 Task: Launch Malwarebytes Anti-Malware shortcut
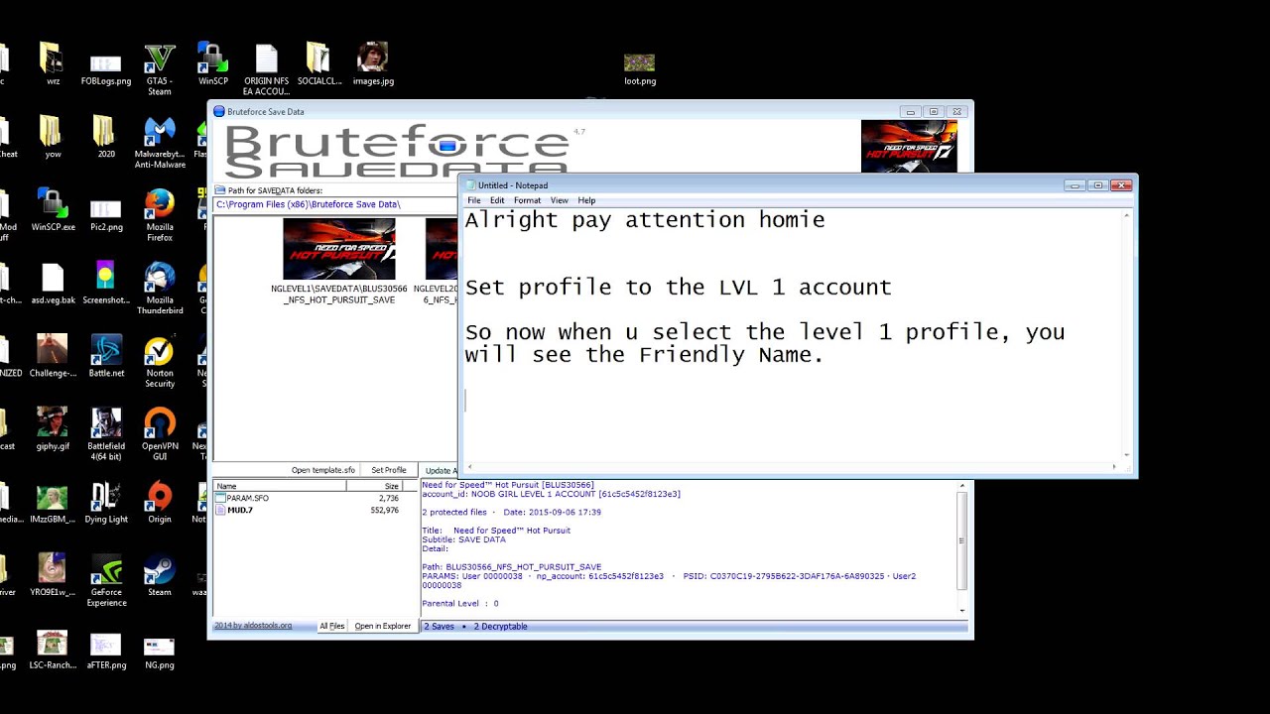point(160,143)
